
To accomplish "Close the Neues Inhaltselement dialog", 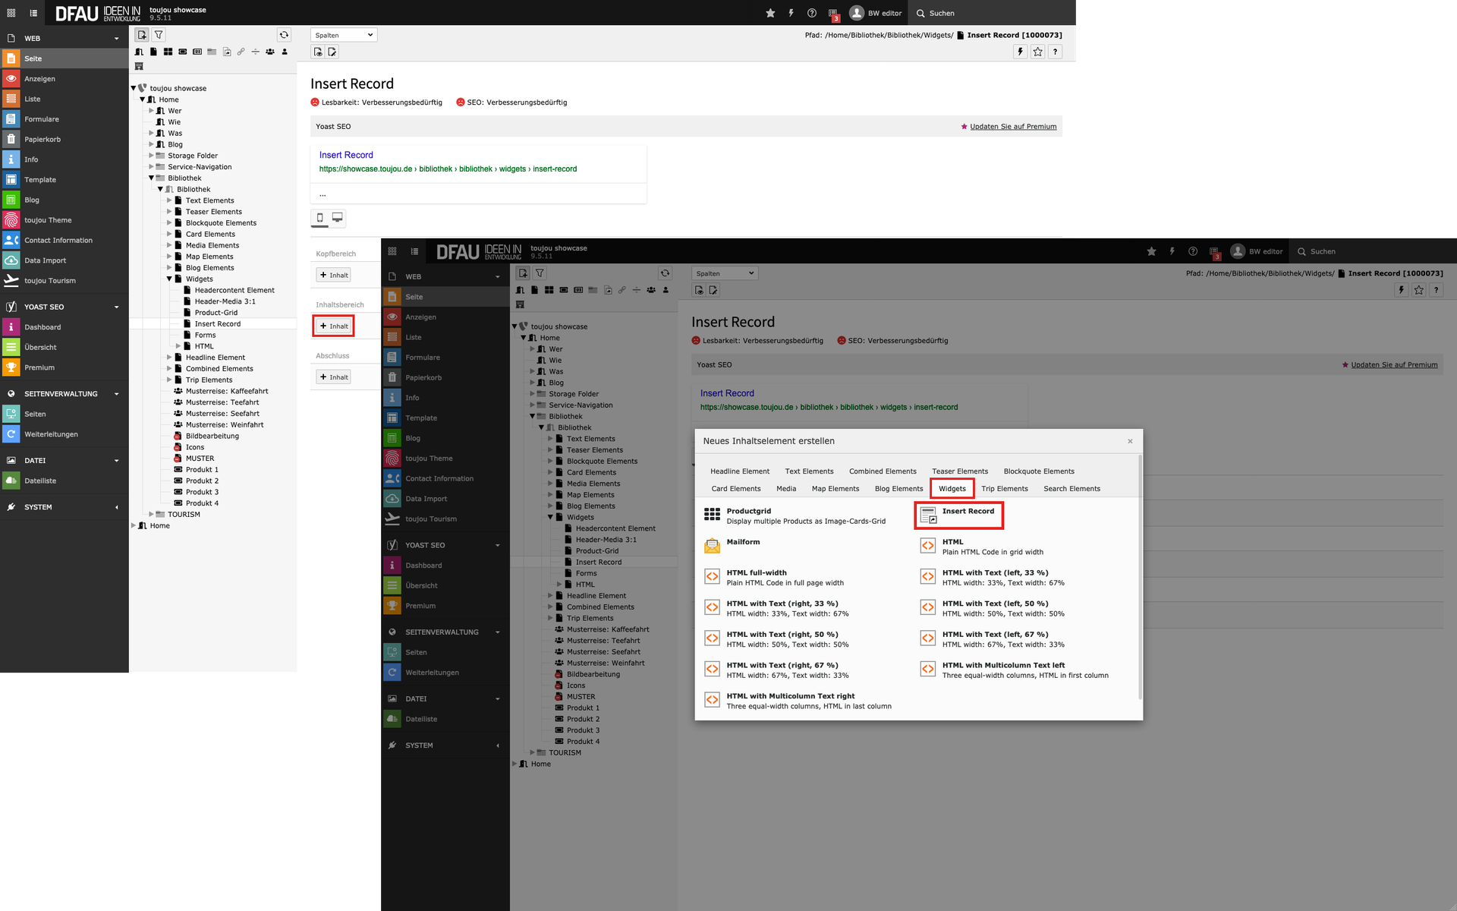I will 1130,441.
